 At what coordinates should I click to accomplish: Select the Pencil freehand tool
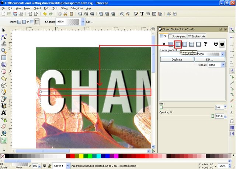click(4, 92)
